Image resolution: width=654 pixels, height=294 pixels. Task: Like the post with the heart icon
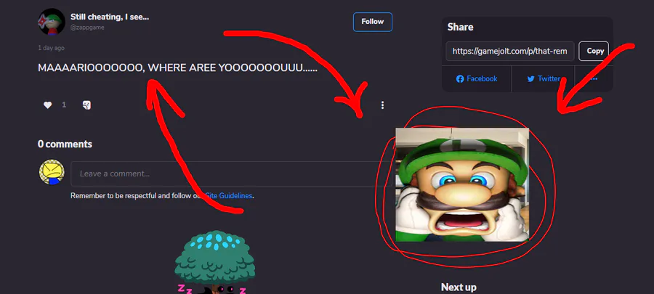[x=47, y=105]
